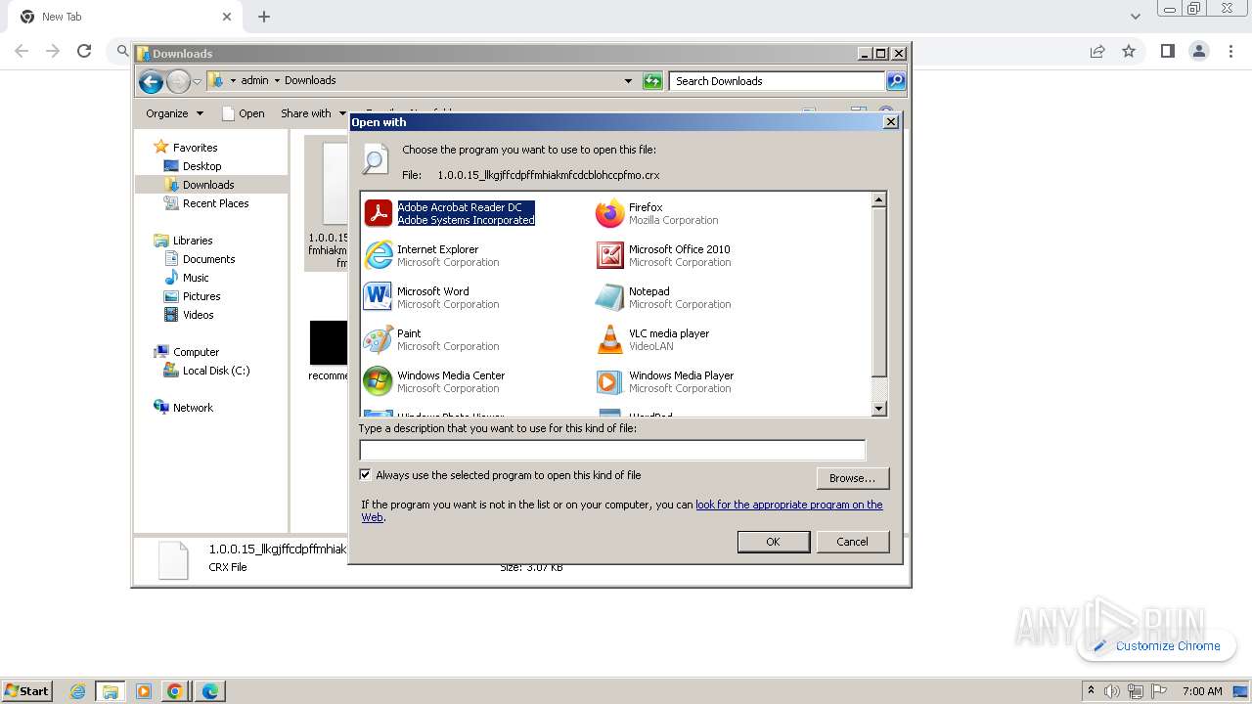Open a new Chrome tab plus

tap(264, 17)
